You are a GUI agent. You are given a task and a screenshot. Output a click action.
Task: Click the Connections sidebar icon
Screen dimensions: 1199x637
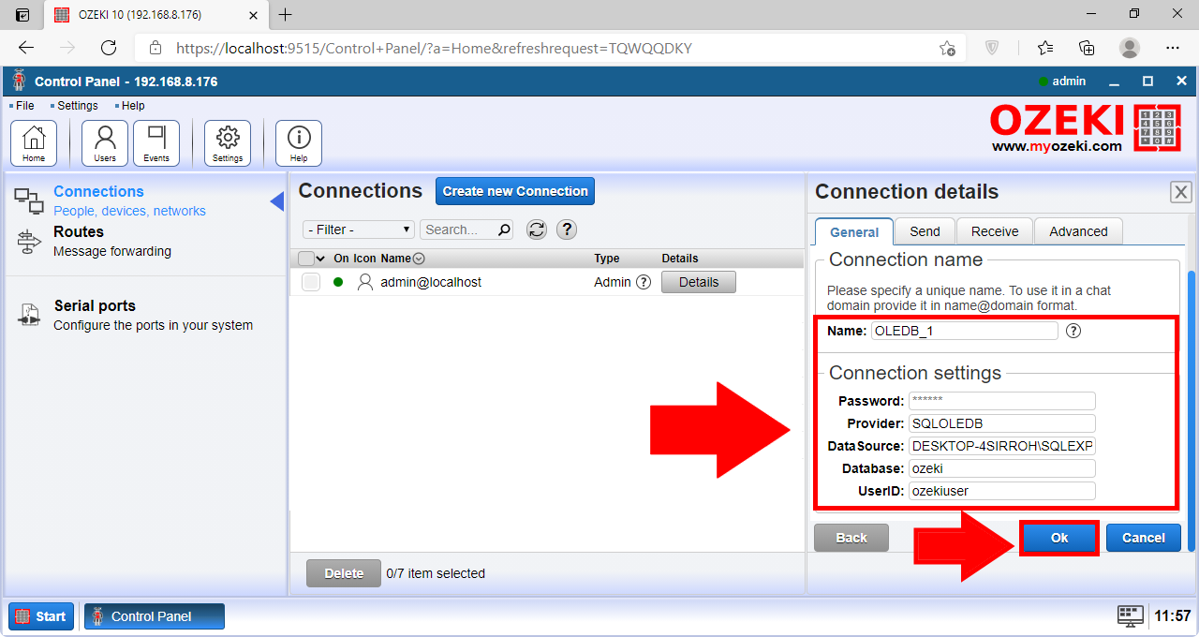tap(29, 200)
